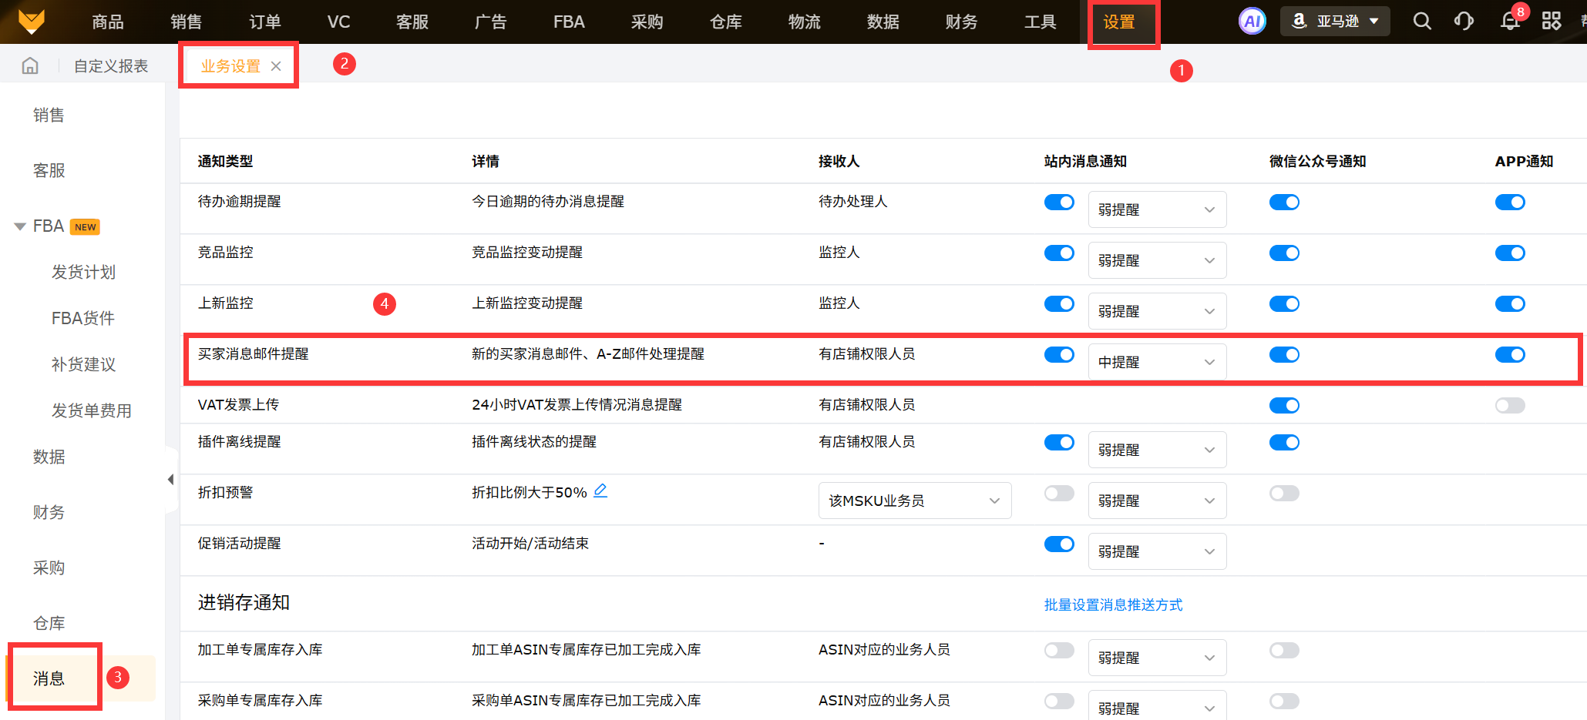Screen dimensions: 1587x720
Task: Toggle APP通知 for 竞品监控
Action: [x=1510, y=253]
